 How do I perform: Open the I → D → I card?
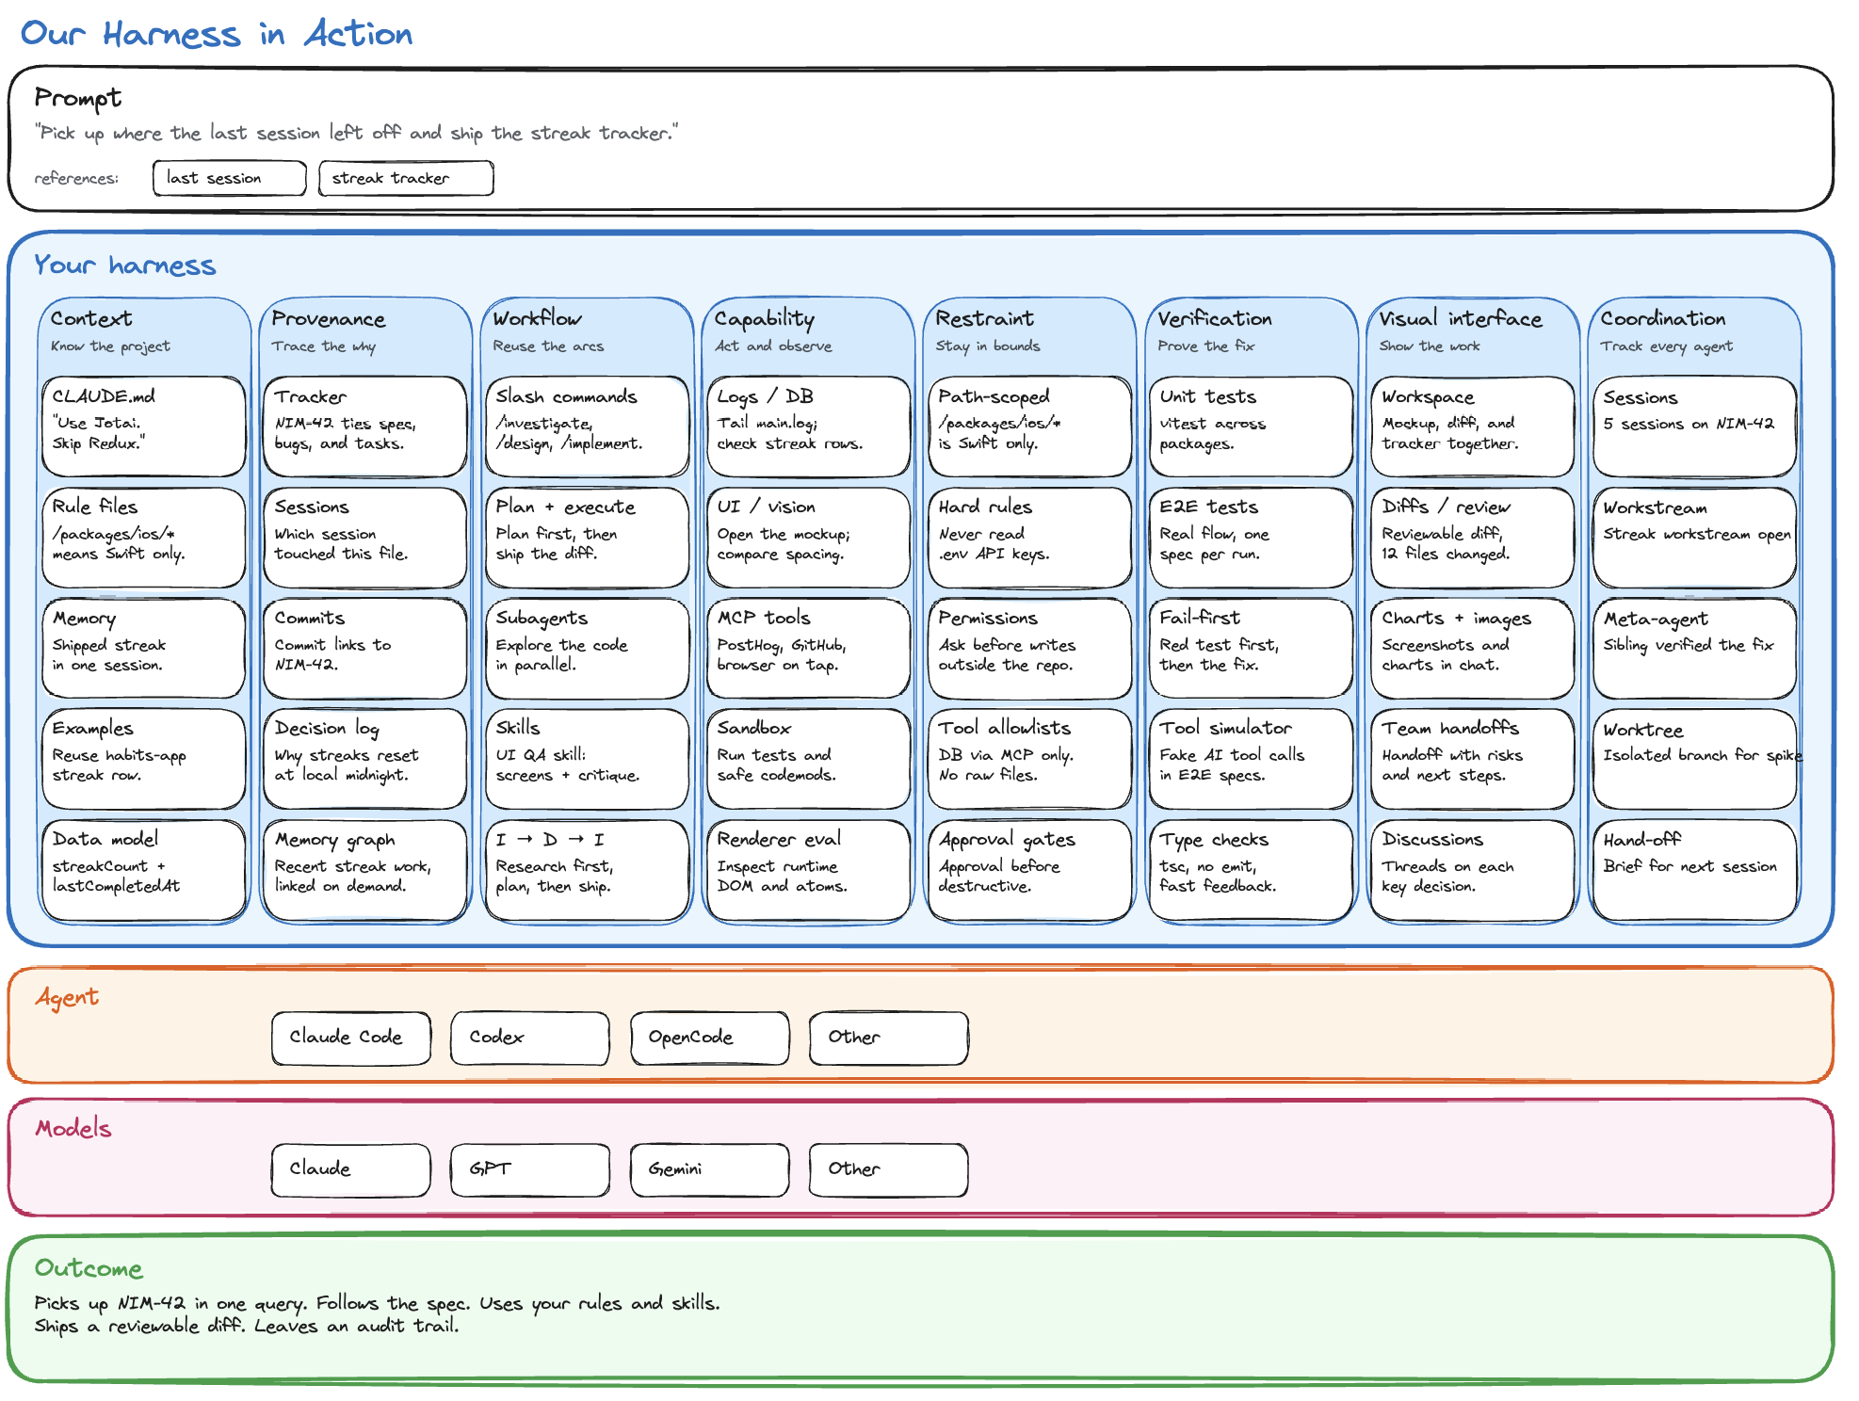click(588, 870)
